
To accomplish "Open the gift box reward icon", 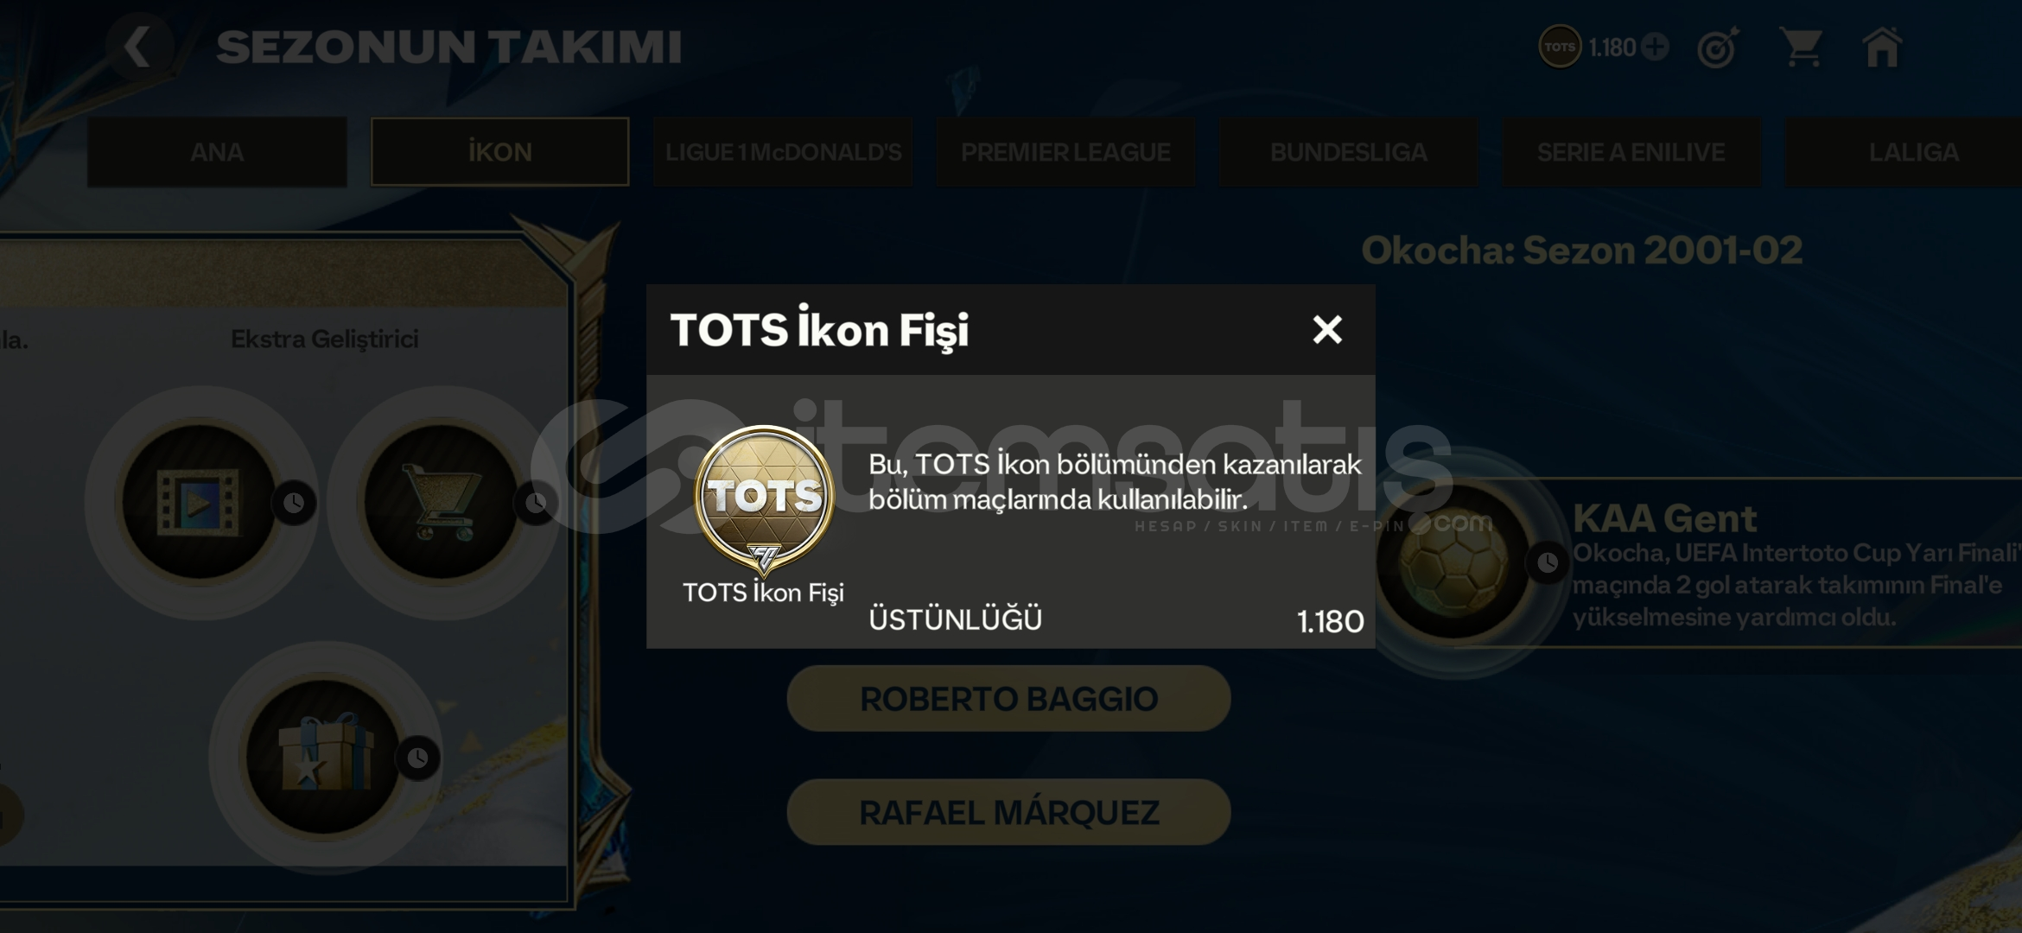I will pyautogui.click(x=323, y=757).
